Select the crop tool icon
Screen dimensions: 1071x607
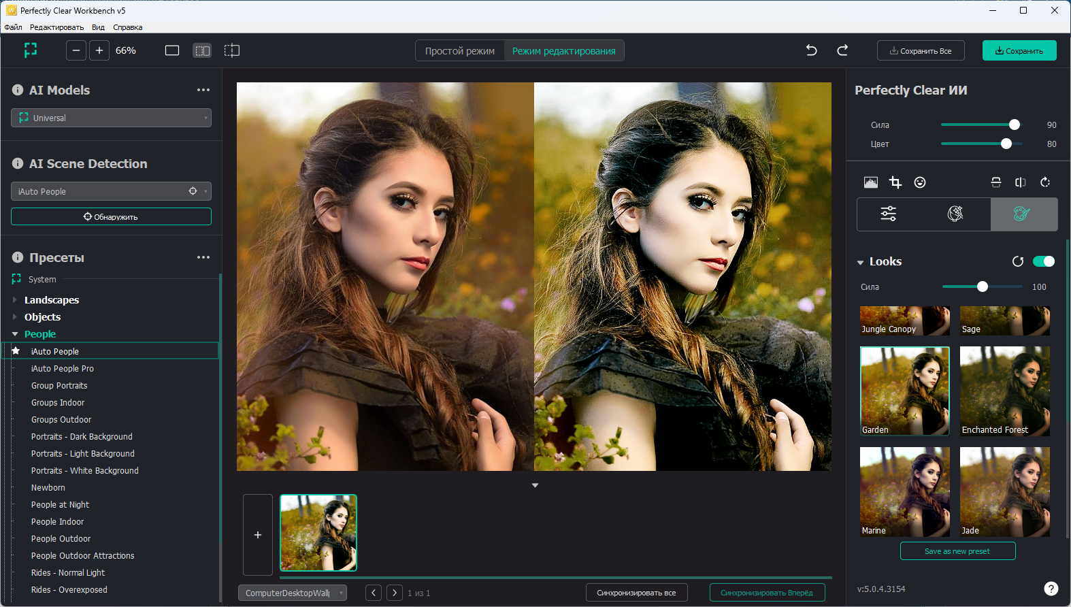tap(895, 182)
